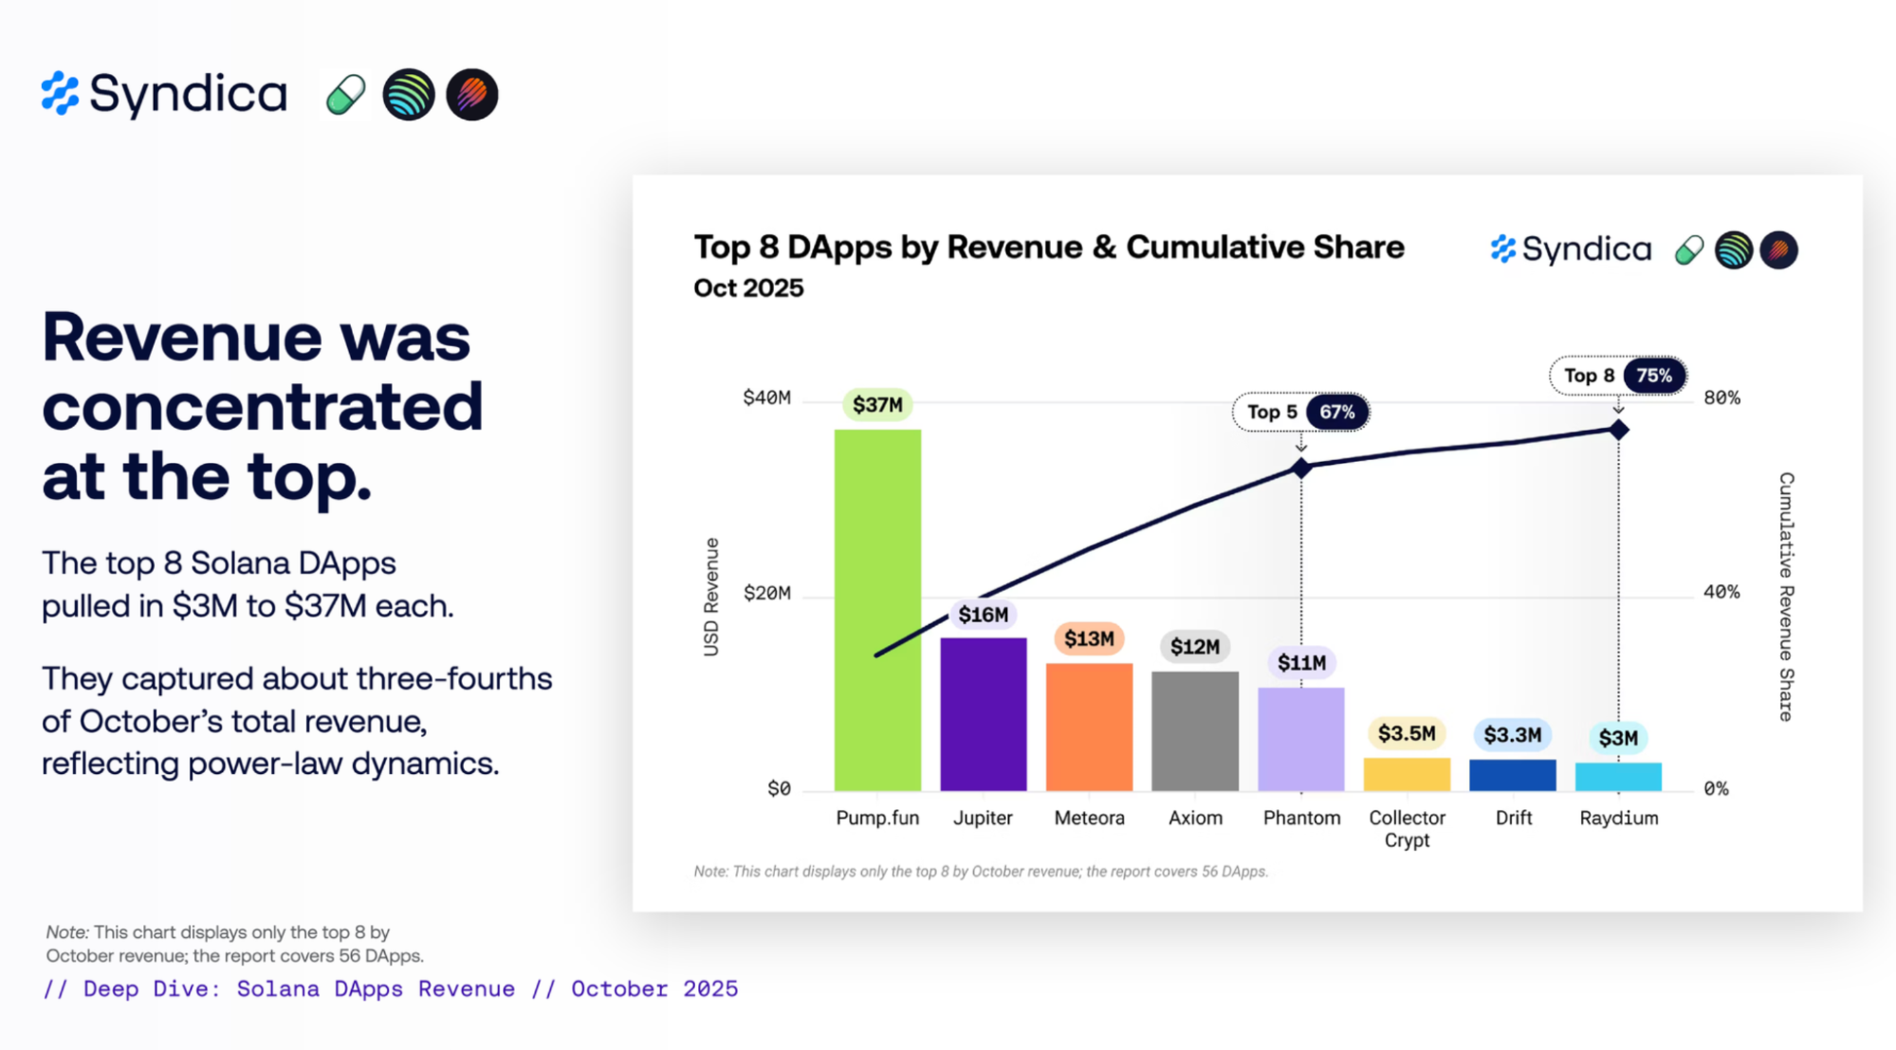The height and width of the screenshot is (1050, 1896).
Task: Click the Top 5 67% callout label
Action: tap(1300, 412)
